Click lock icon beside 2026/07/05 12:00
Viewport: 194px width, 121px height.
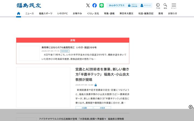[96, 85]
